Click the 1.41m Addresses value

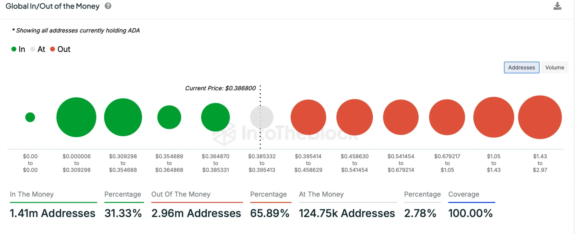53,213
